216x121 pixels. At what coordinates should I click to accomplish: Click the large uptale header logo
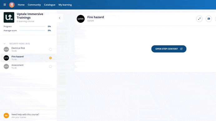[81, 19]
